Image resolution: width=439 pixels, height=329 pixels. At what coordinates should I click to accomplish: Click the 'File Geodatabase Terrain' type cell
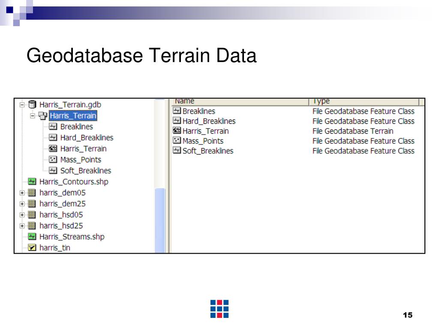(x=353, y=131)
